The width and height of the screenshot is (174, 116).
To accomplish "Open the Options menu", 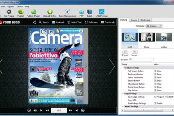I will [11, 6].
